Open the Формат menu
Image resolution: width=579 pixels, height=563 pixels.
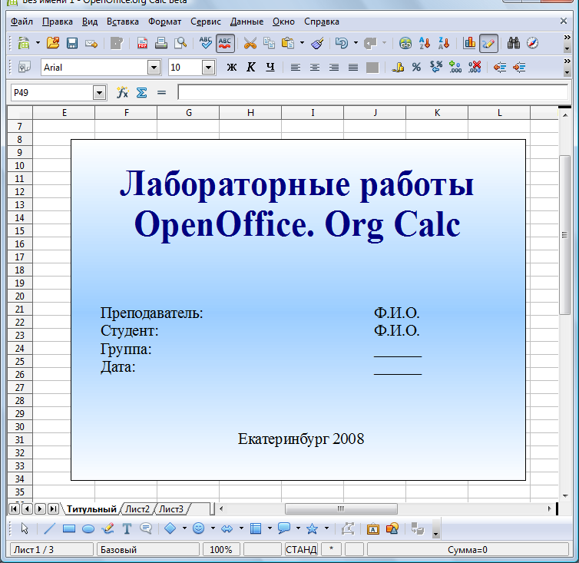pos(164,22)
